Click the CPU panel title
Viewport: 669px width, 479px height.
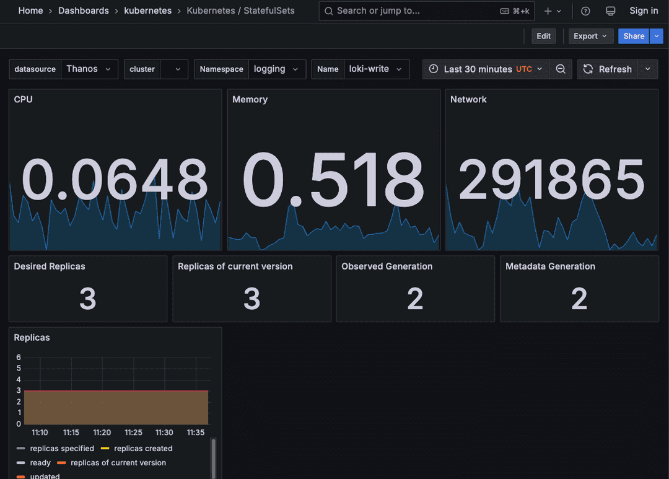point(23,100)
